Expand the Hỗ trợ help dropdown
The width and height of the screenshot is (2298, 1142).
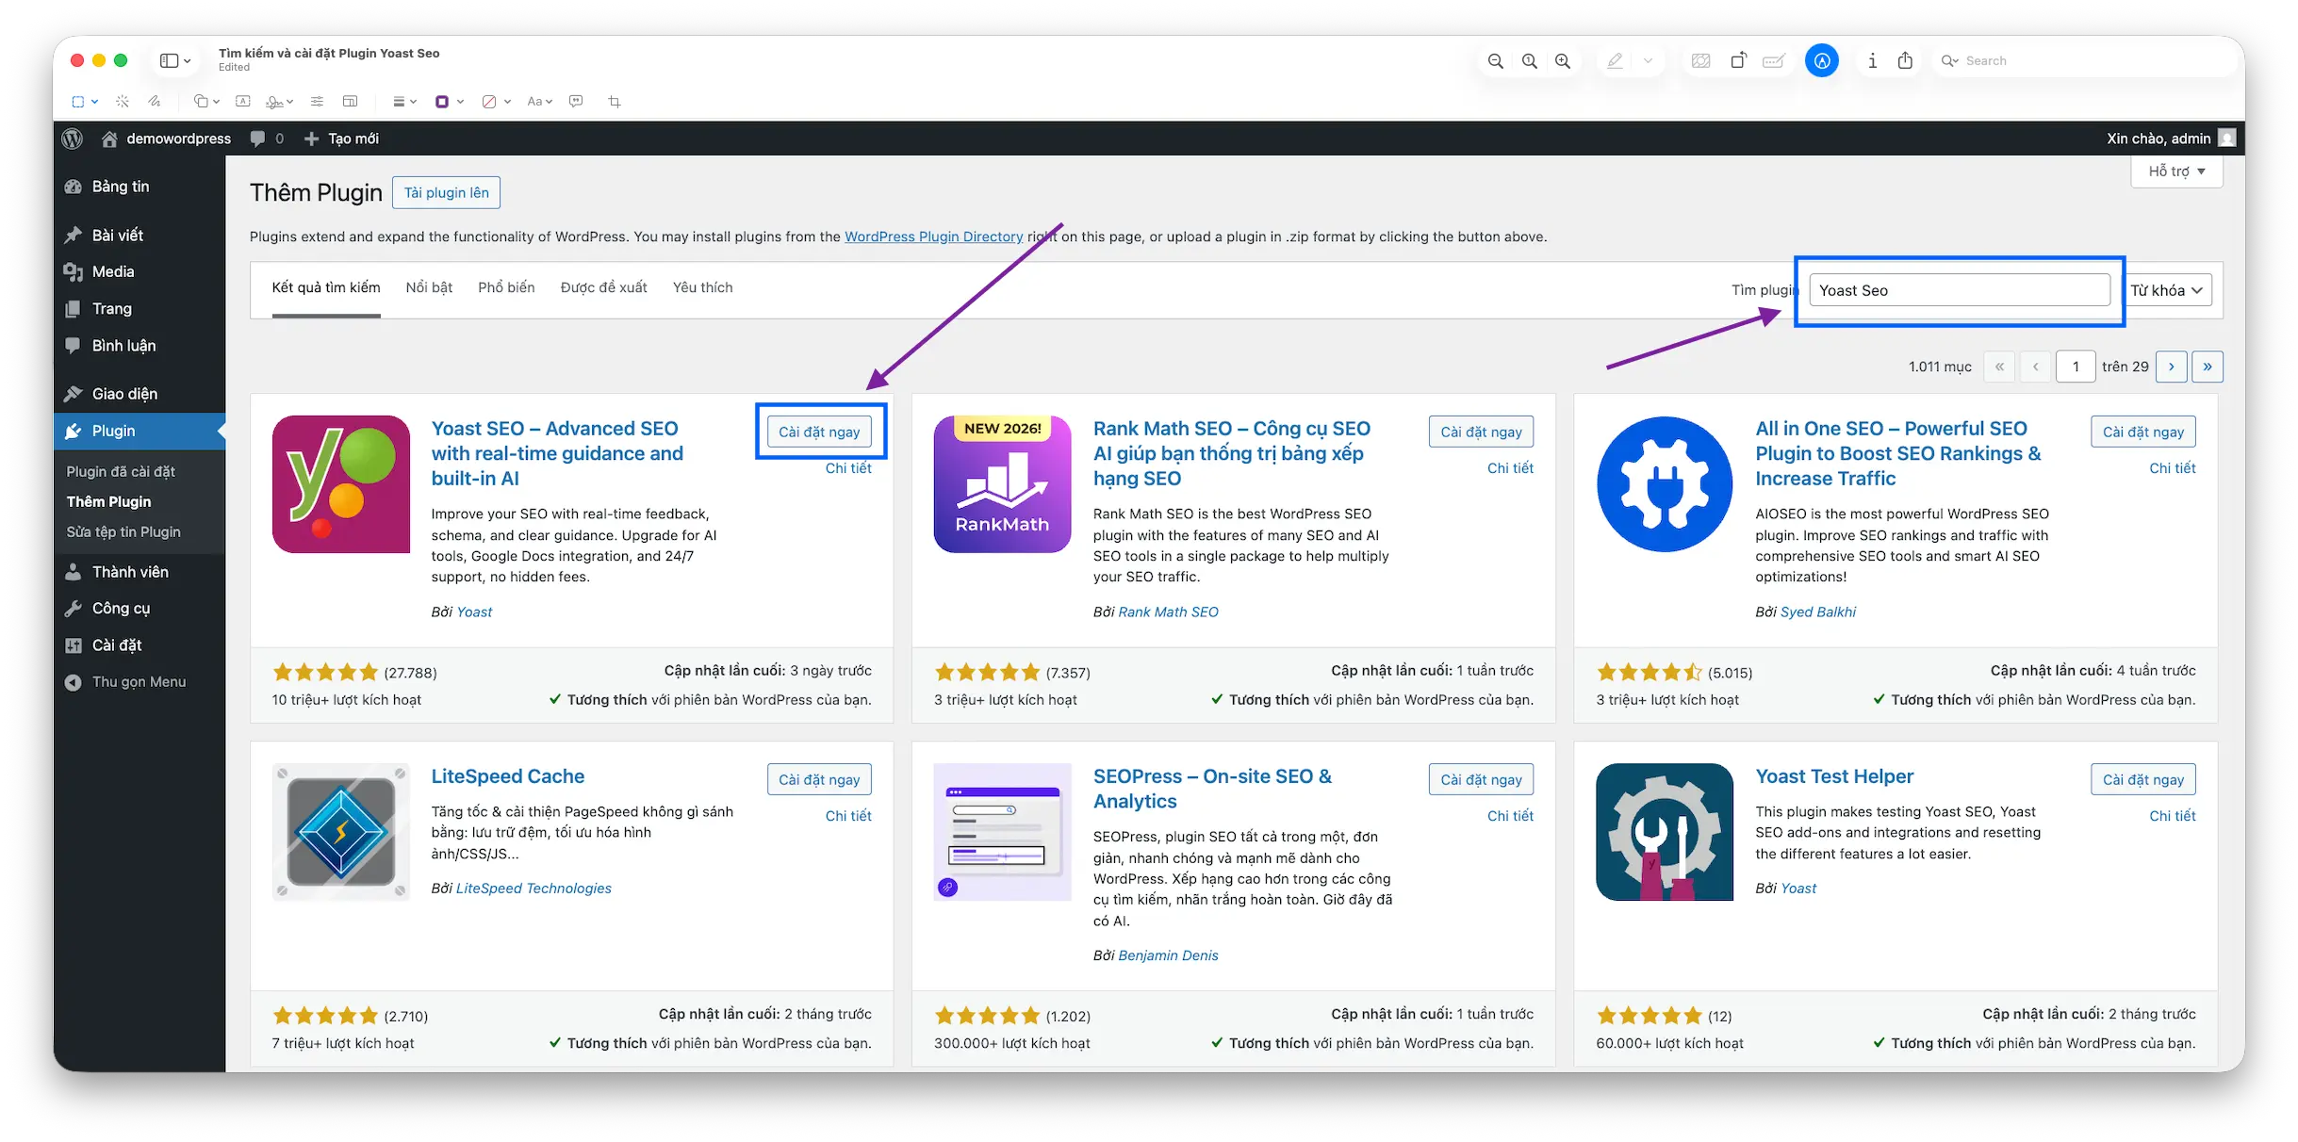point(2176,171)
